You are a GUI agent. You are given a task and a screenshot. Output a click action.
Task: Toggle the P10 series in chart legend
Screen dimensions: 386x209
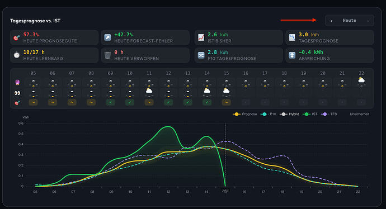269,114
